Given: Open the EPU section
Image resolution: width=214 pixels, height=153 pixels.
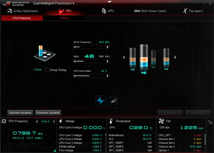Looking at the screenshot, I should tap(108, 11).
